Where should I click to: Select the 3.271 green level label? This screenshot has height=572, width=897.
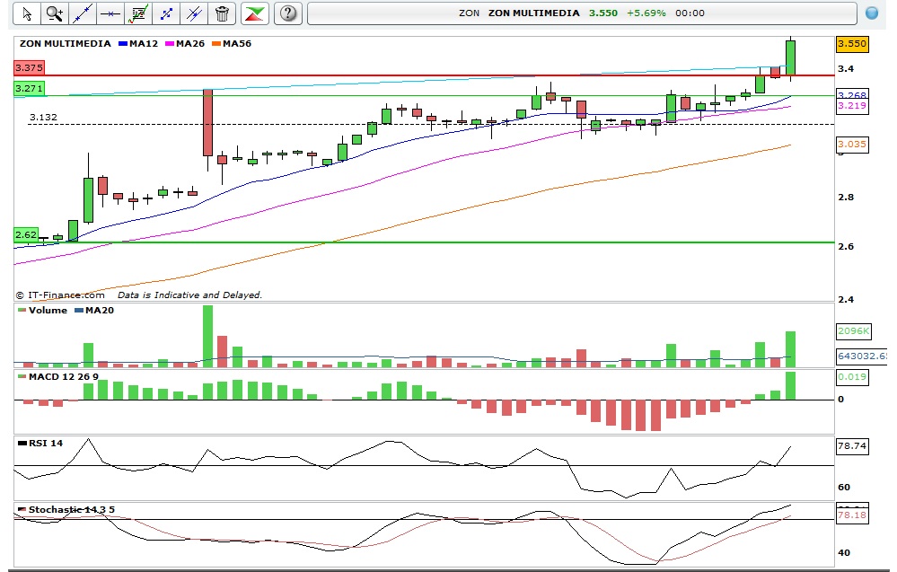pos(29,88)
